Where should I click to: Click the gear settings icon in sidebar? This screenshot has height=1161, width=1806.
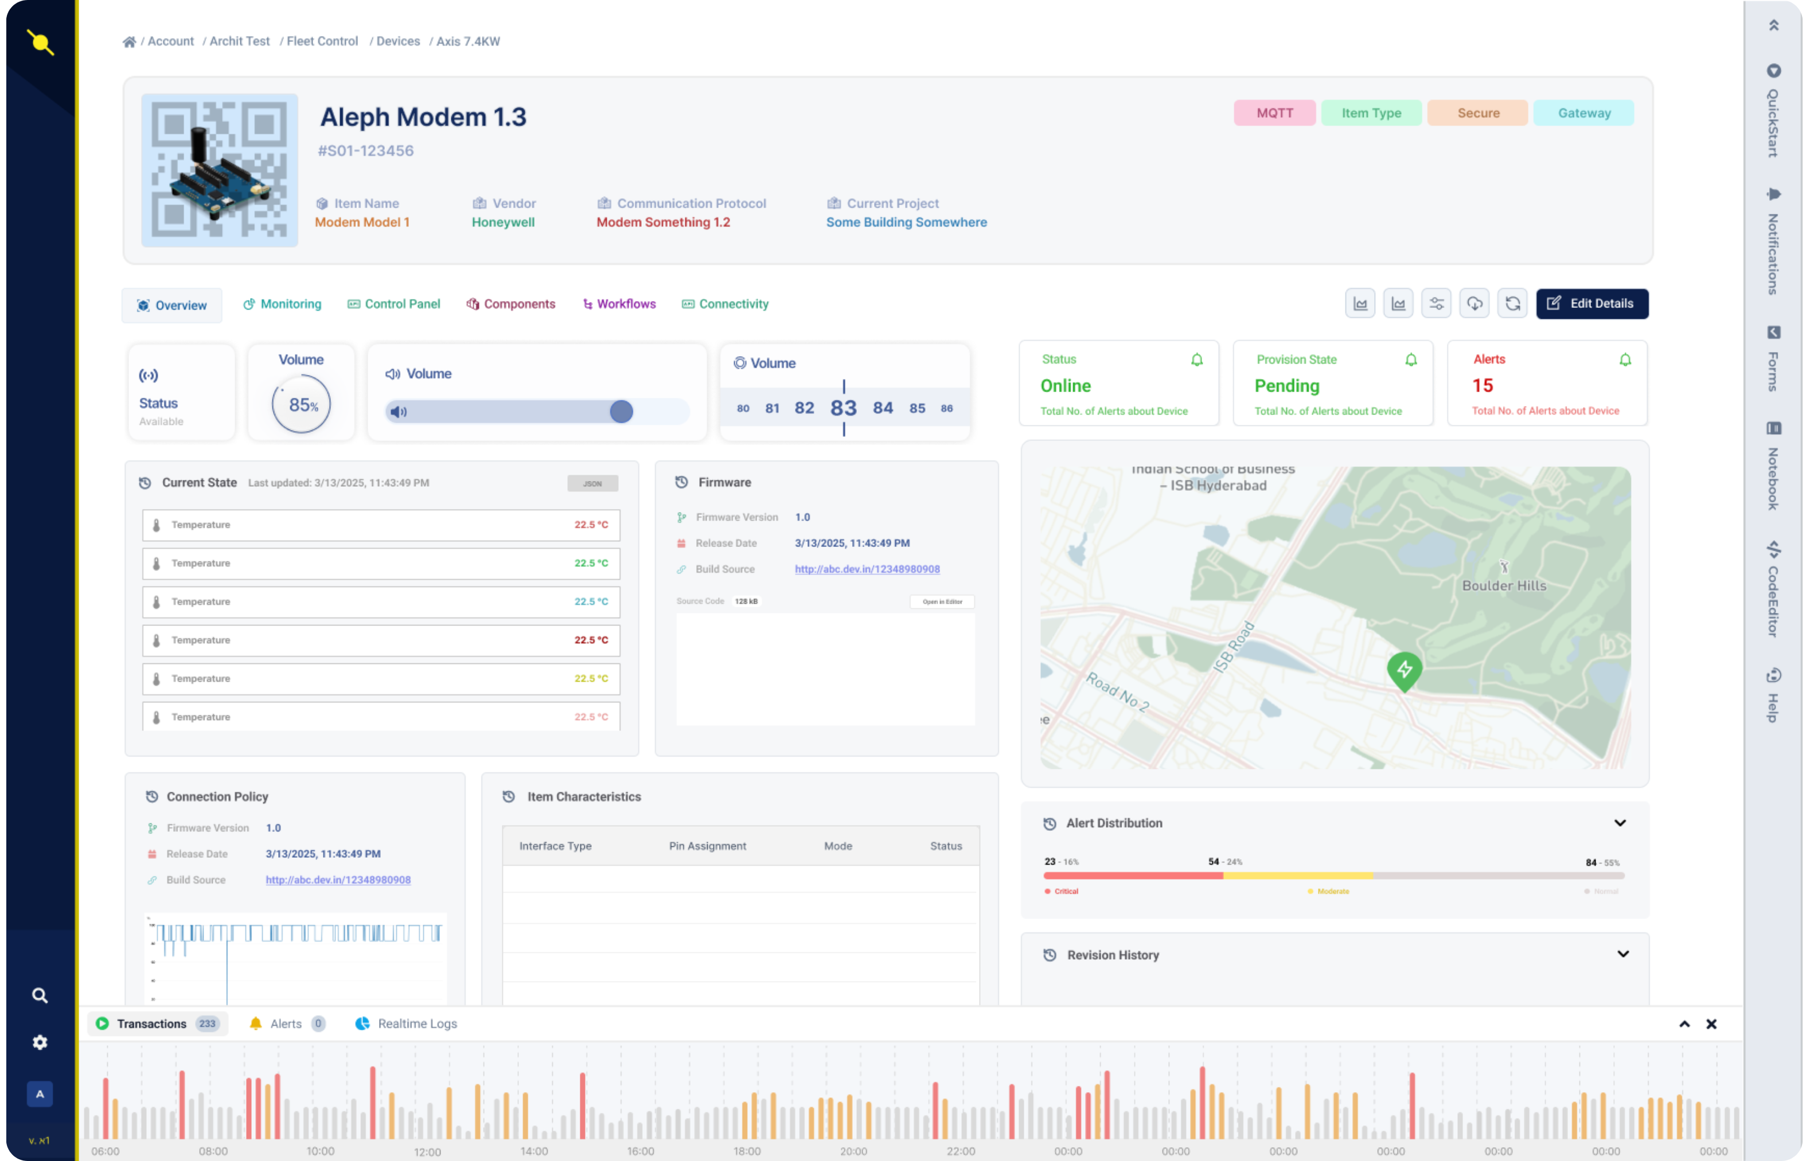[x=40, y=1042]
